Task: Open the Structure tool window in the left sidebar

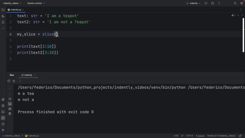Action: [3, 16]
